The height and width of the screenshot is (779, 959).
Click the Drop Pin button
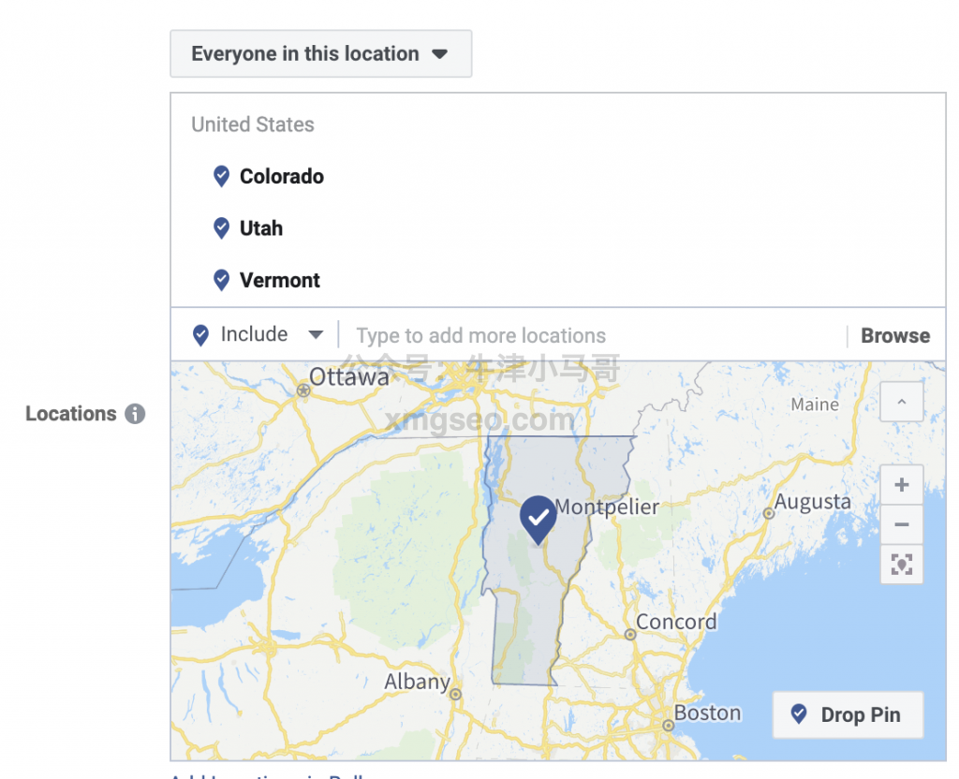click(848, 715)
